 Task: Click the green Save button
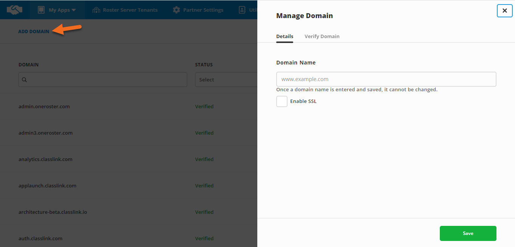coord(468,233)
